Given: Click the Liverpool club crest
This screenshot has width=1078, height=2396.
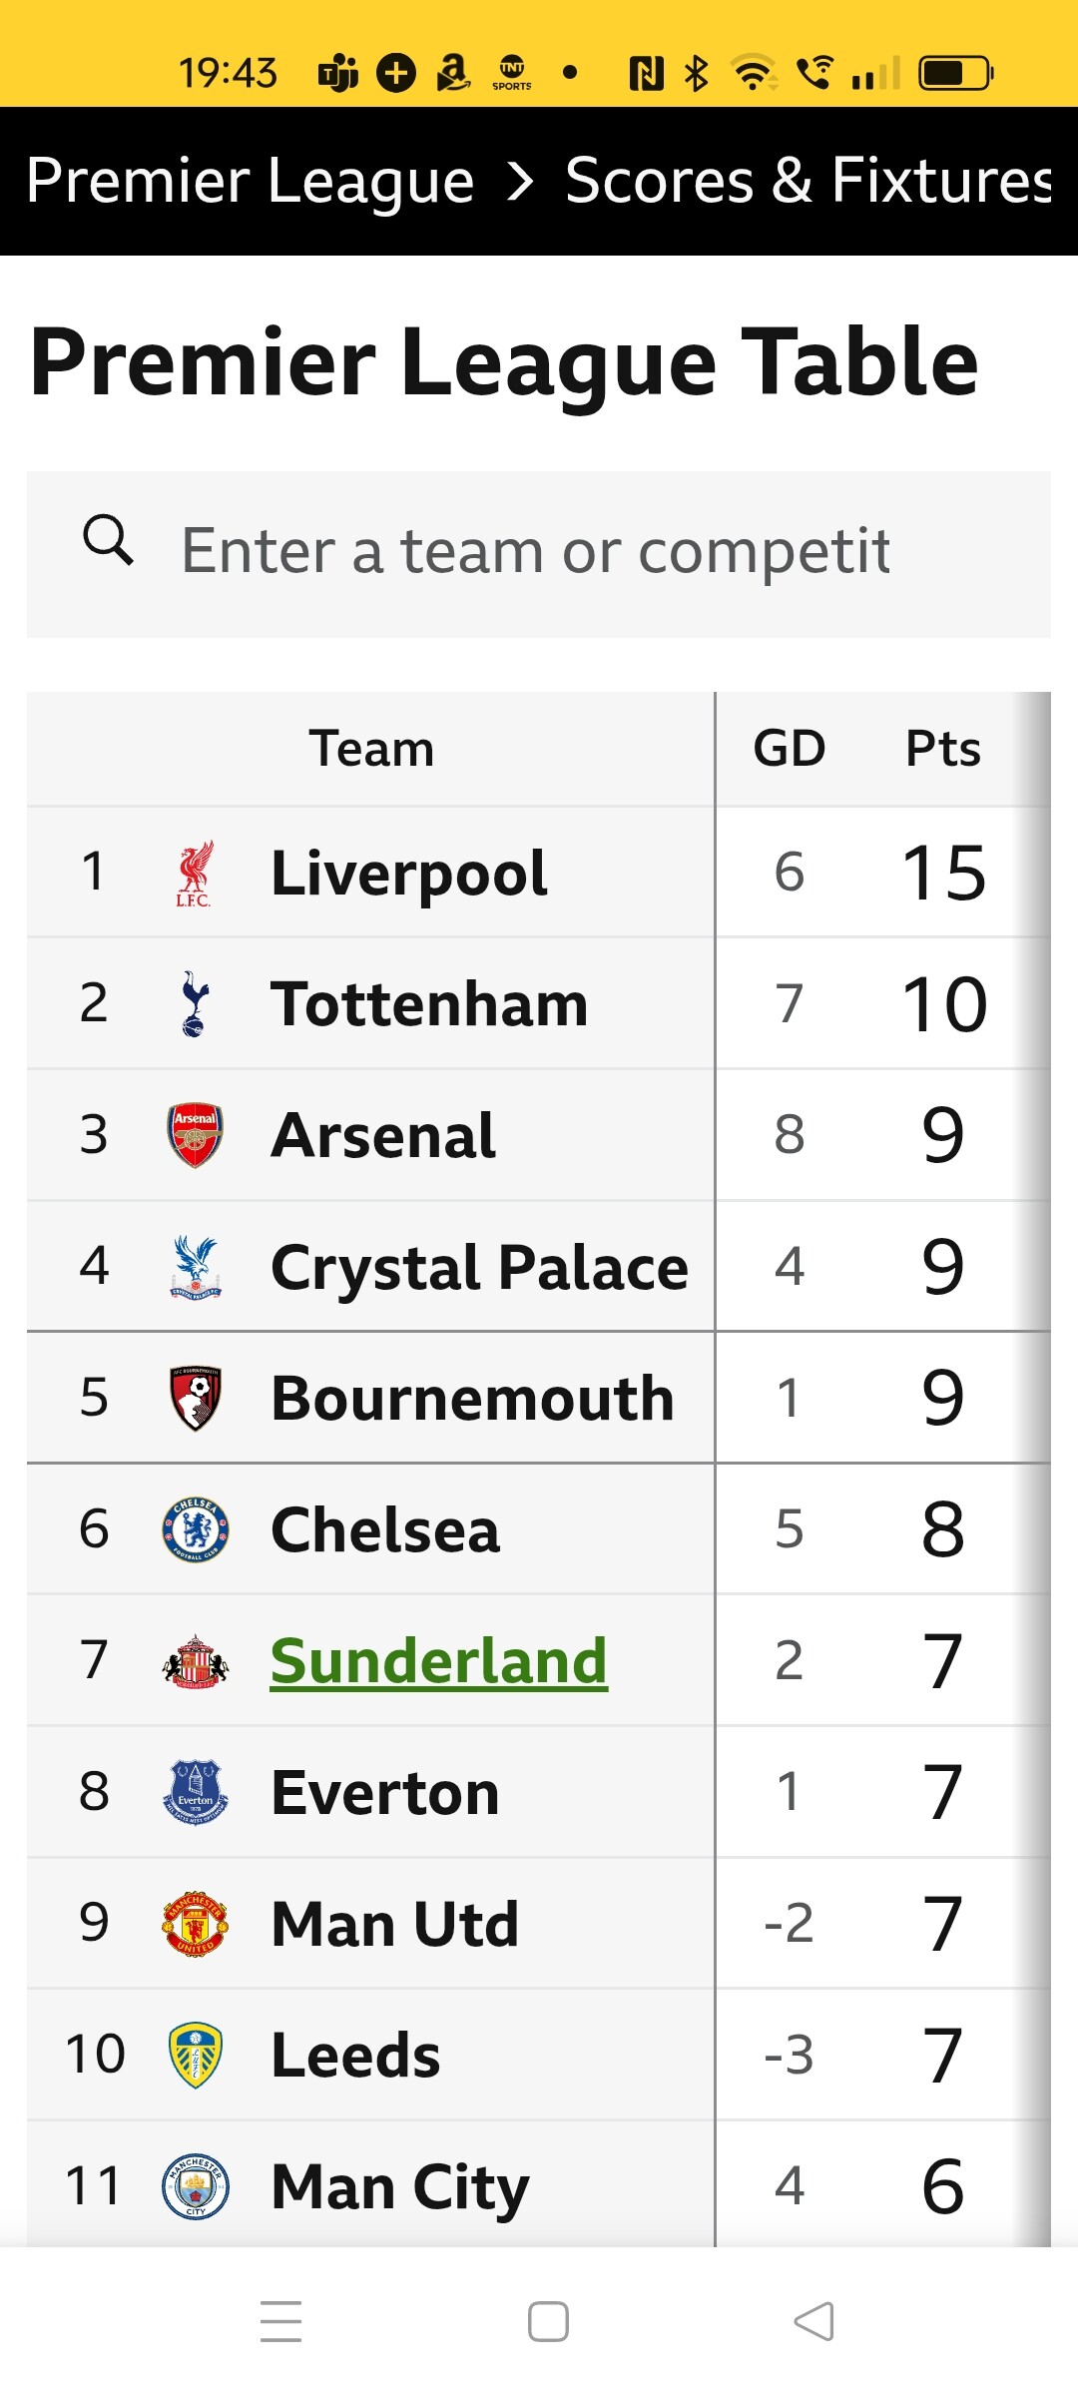Looking at the screenshot, I should pos(195,873).
